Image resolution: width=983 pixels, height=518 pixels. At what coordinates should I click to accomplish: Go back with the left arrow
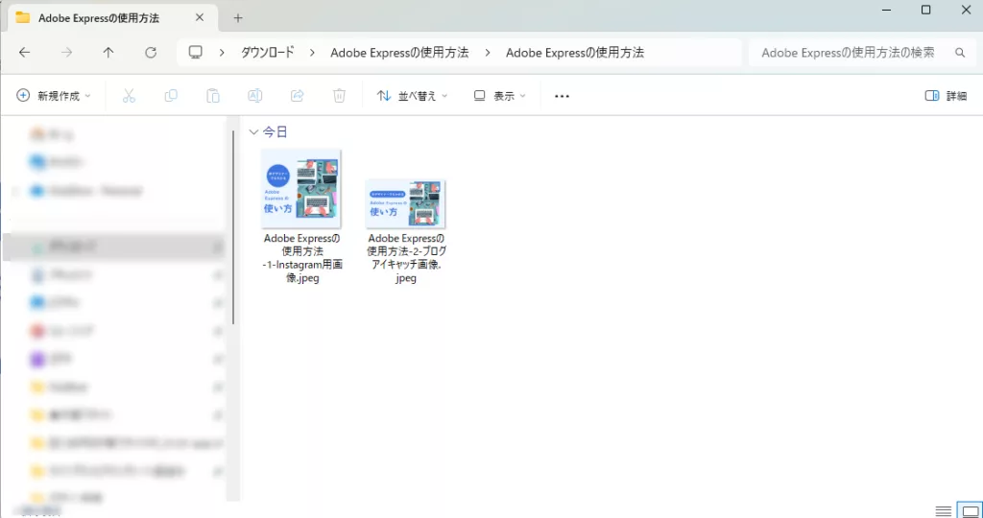point(24,53)
